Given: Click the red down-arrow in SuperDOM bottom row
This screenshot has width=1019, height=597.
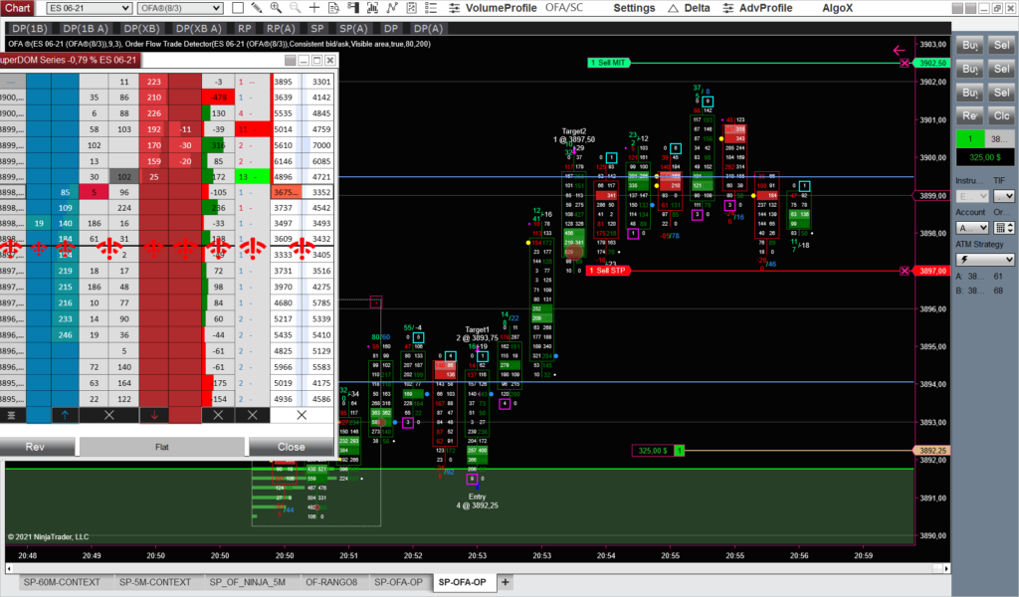Looking at the screenshot, I should [x=154, y=415].
